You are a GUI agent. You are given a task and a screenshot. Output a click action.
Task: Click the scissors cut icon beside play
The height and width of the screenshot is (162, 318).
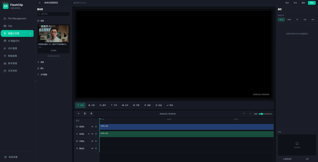click(85, 114)
